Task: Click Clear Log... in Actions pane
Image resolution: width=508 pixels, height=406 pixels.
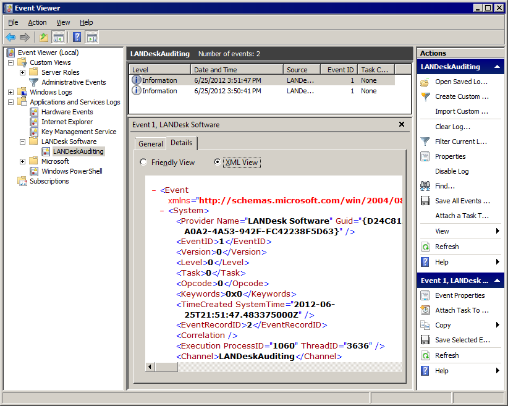Action: point(452,127)
